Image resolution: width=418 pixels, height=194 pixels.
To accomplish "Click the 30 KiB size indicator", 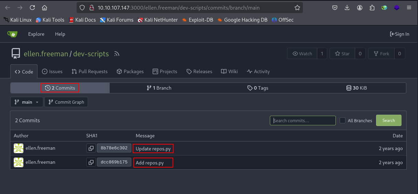I will click(x=356, y=88).
